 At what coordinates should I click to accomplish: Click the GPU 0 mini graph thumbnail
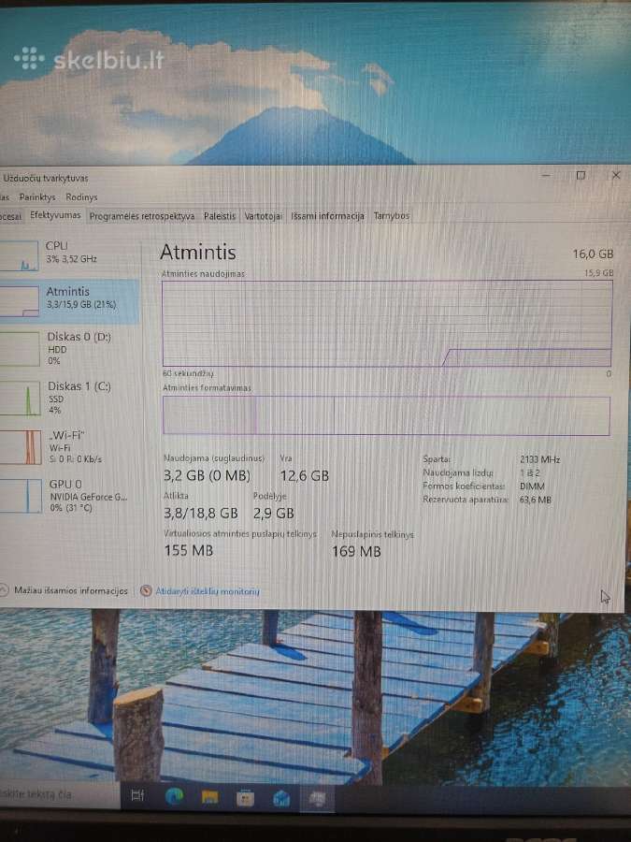[21, 496]
